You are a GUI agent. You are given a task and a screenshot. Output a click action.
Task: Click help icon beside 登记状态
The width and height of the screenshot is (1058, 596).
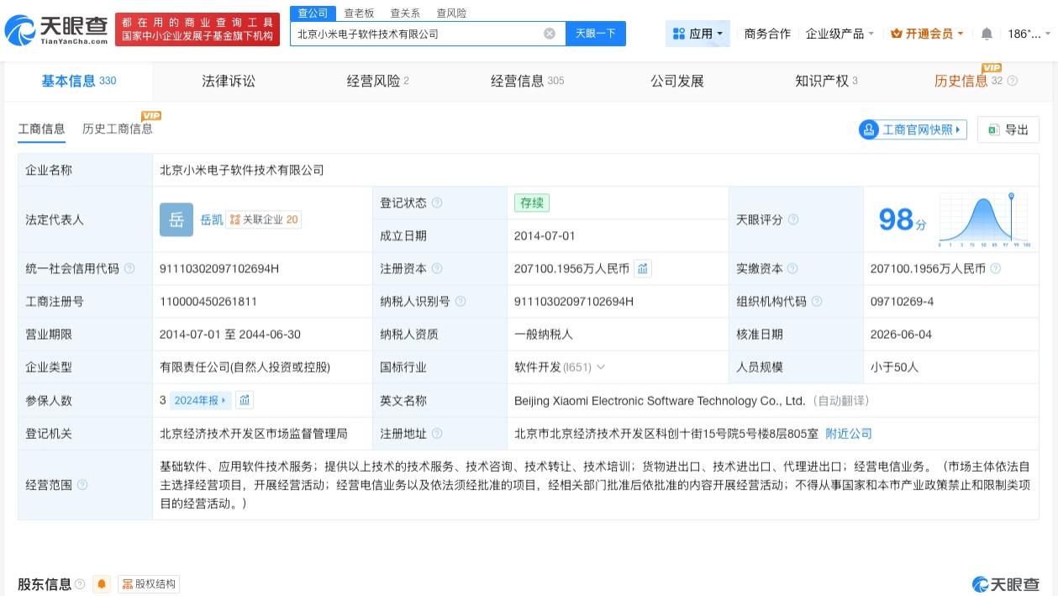(437, 203)
